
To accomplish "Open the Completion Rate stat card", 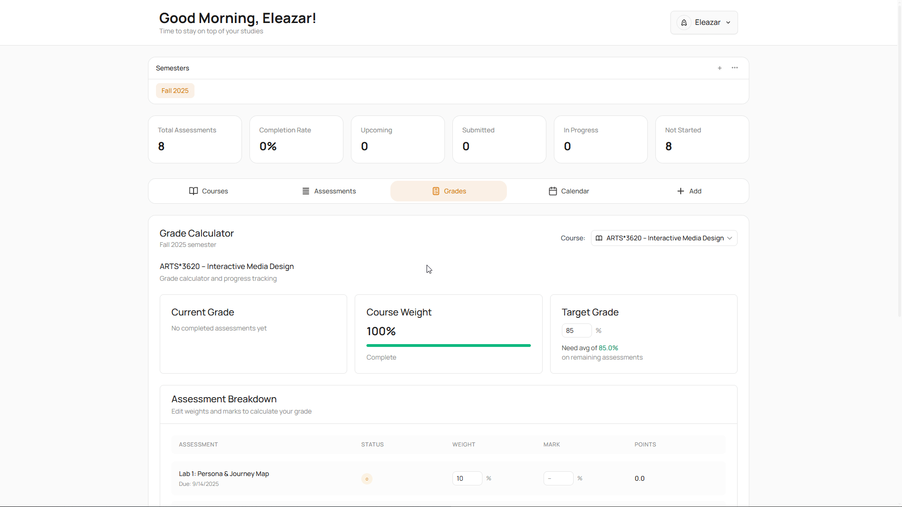I will pos(296,139).
